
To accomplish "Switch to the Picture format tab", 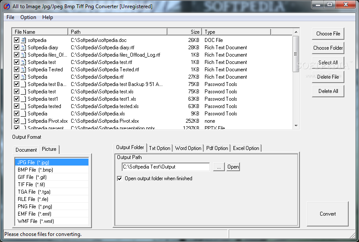I will tap(49, 149).
